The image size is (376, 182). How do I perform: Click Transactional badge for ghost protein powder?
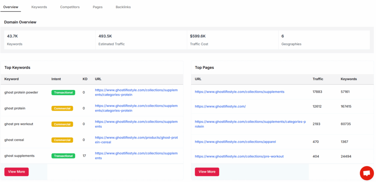tap(63, 92)
